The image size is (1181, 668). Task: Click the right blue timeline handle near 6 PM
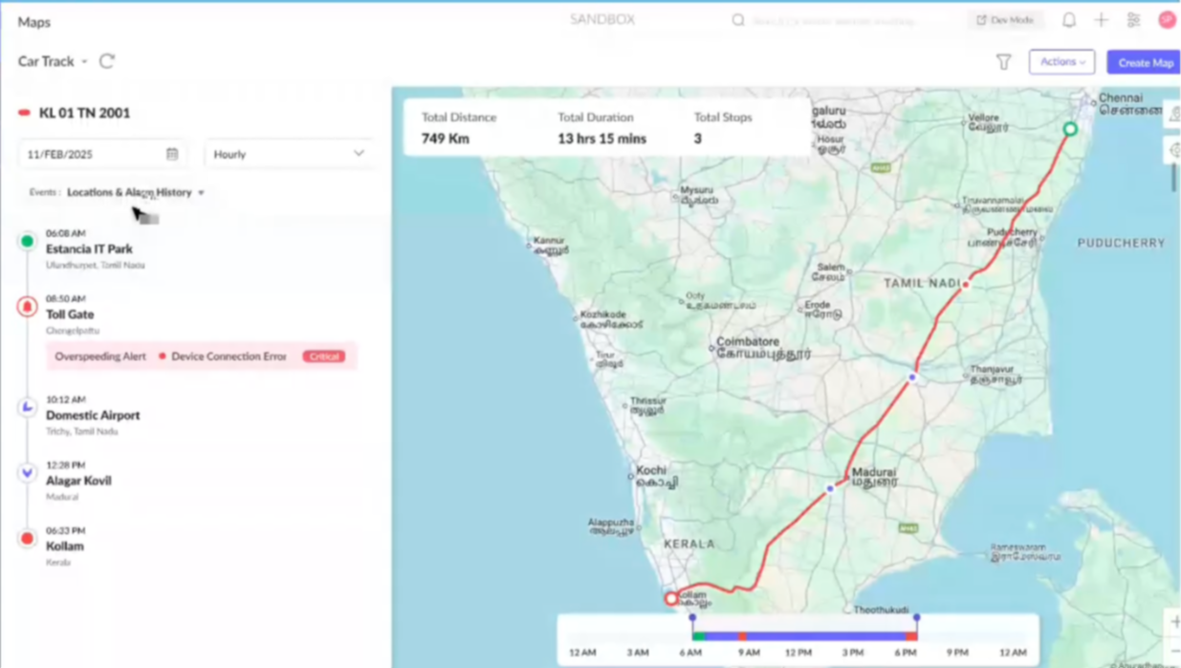tap(916, 618)
